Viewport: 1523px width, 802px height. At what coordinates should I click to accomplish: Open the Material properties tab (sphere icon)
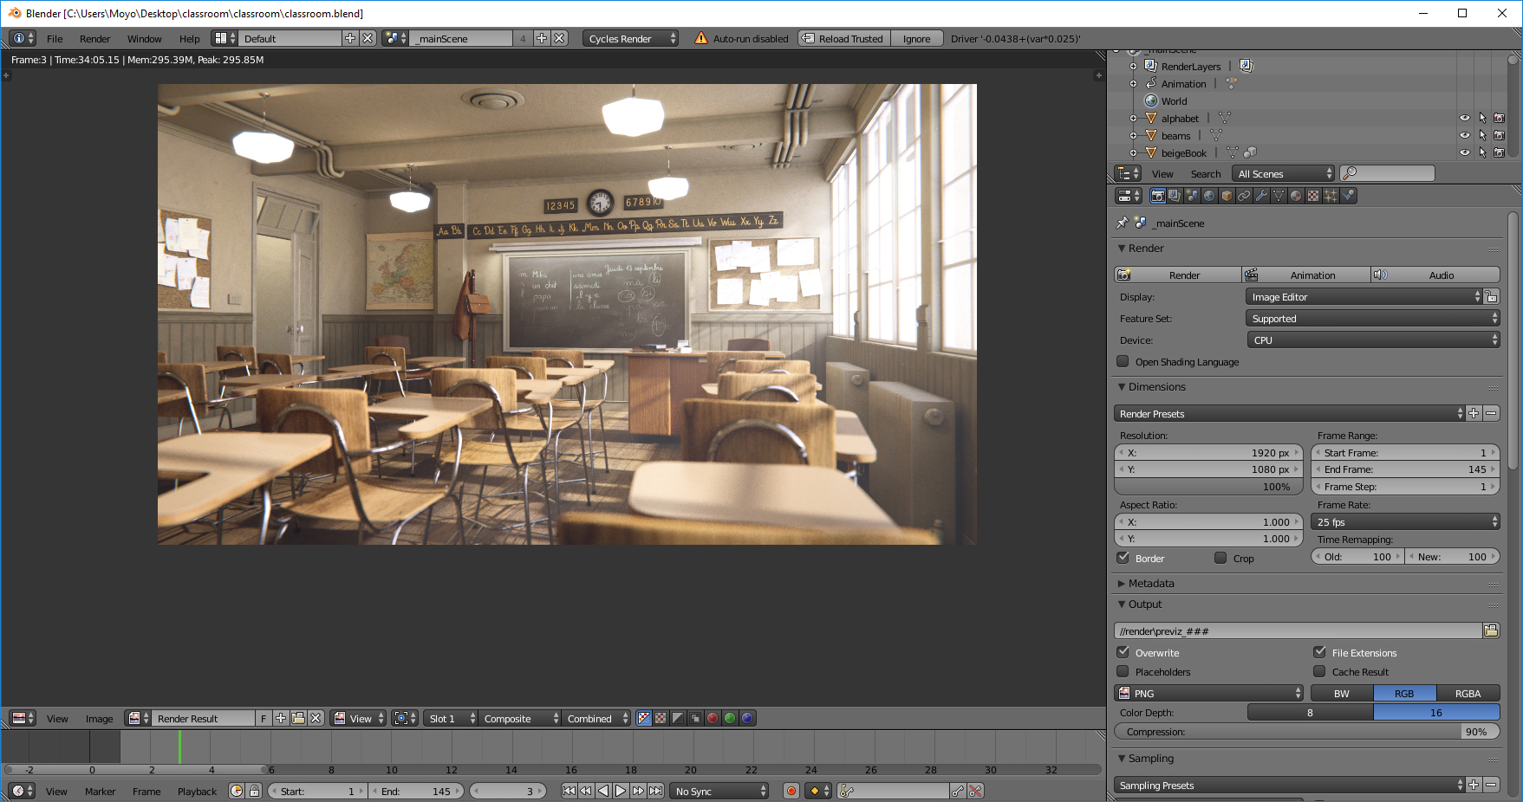coord(1296,196)
